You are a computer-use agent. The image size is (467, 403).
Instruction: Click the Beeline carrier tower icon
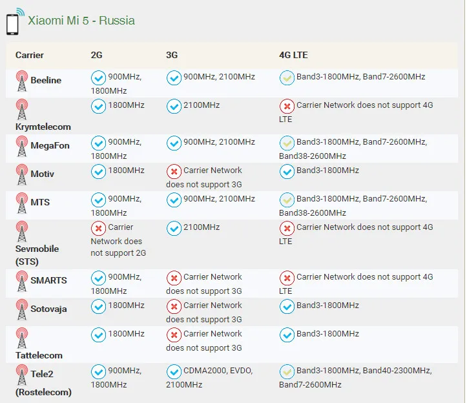pos(22,81)
